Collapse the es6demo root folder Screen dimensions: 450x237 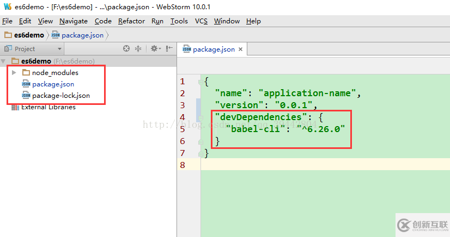3,61
